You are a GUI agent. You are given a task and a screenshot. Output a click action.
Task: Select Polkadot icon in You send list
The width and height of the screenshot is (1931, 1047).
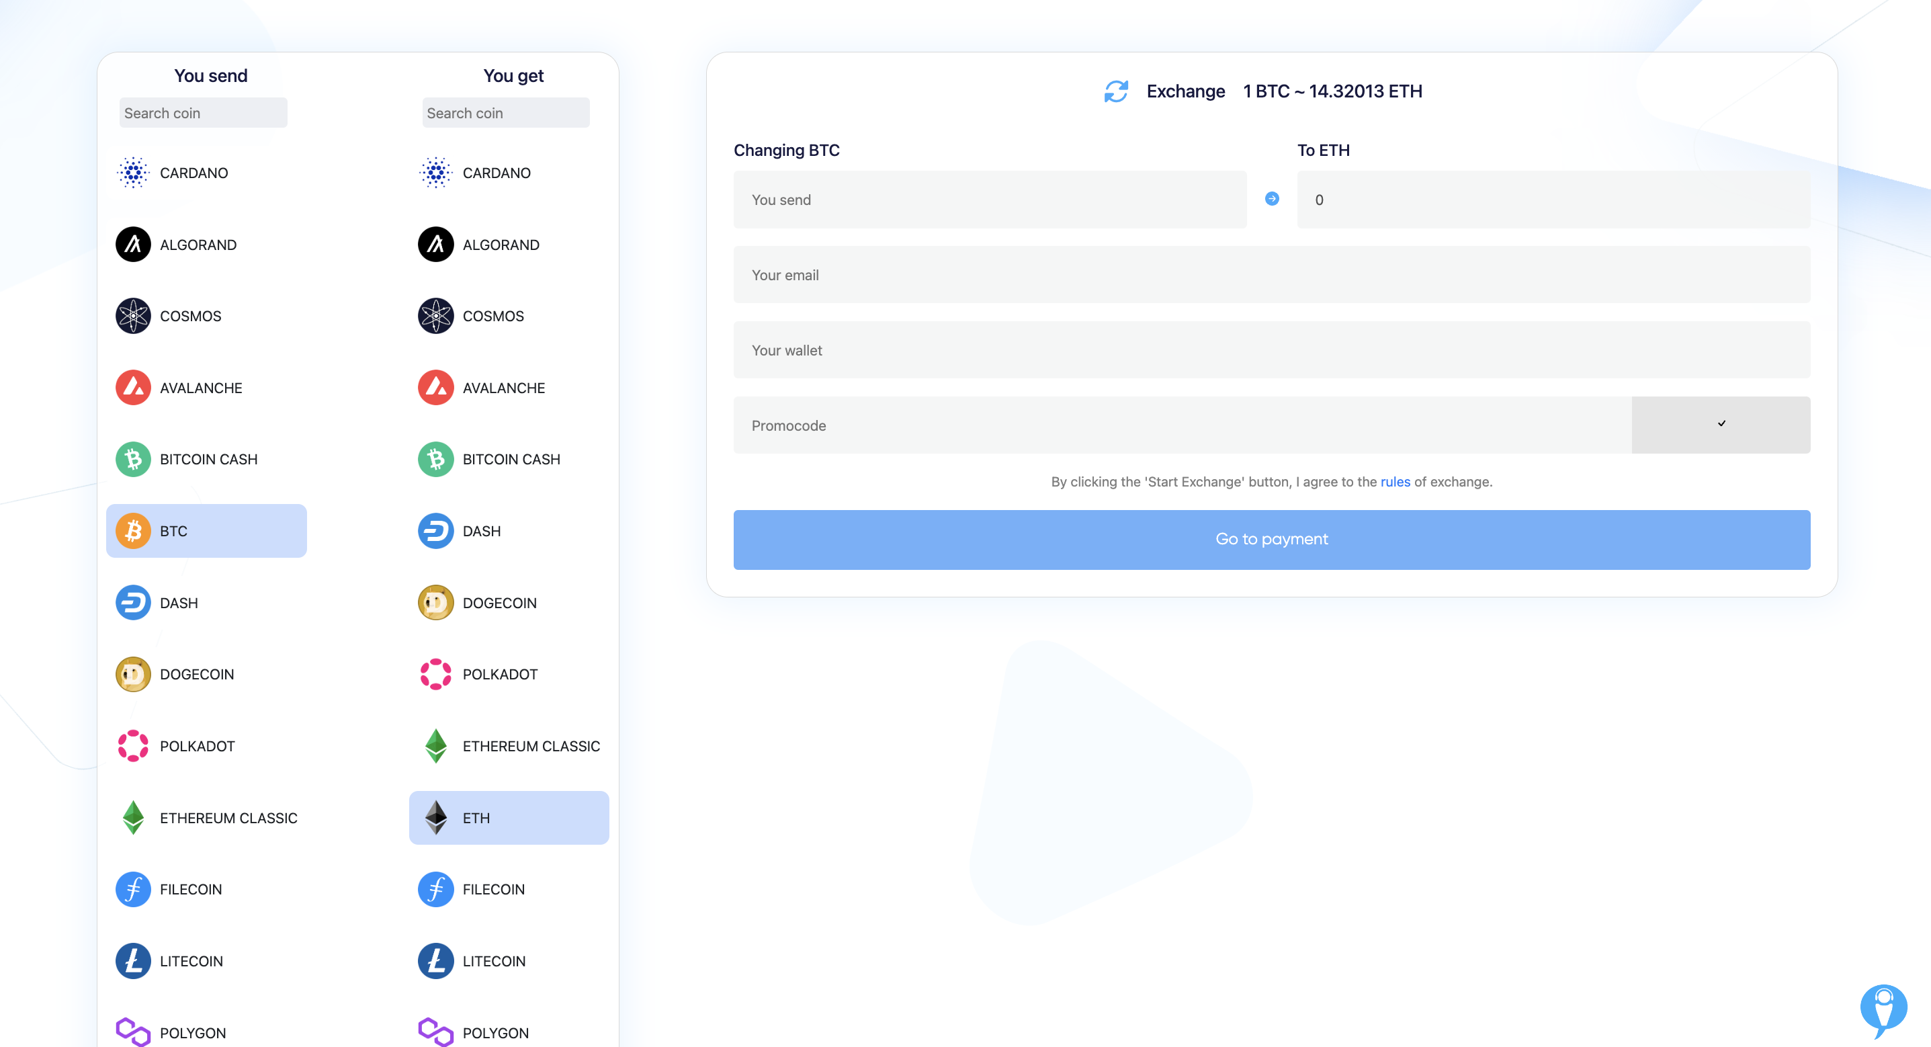coord(132,745)
